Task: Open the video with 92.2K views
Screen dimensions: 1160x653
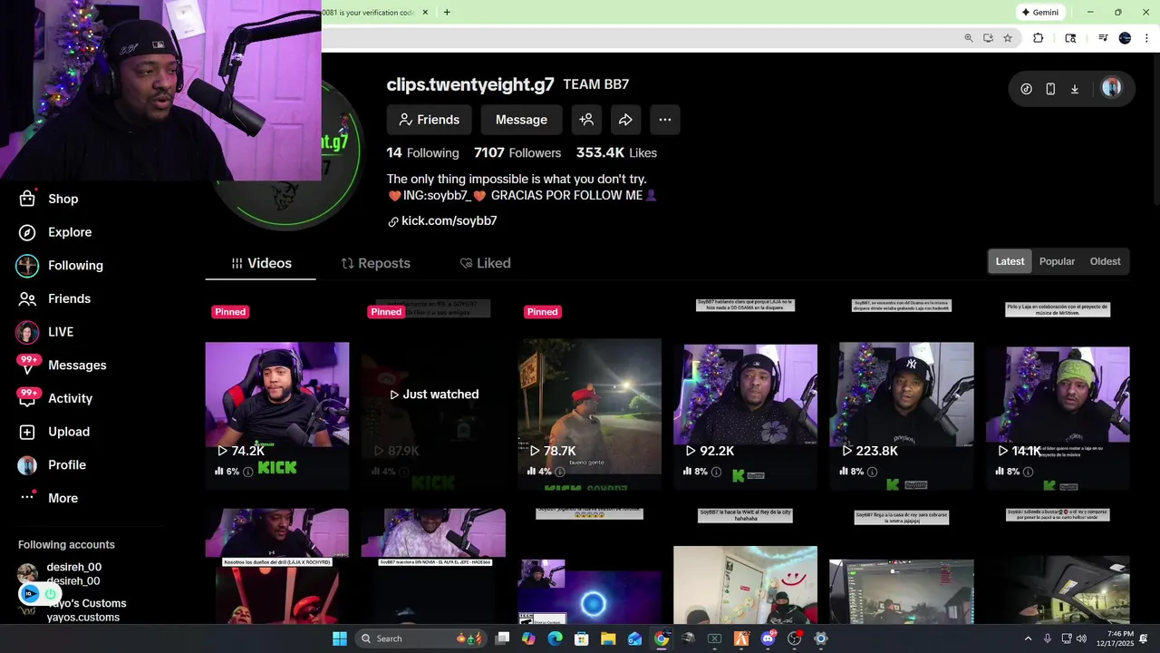Action: pos(745,395)
